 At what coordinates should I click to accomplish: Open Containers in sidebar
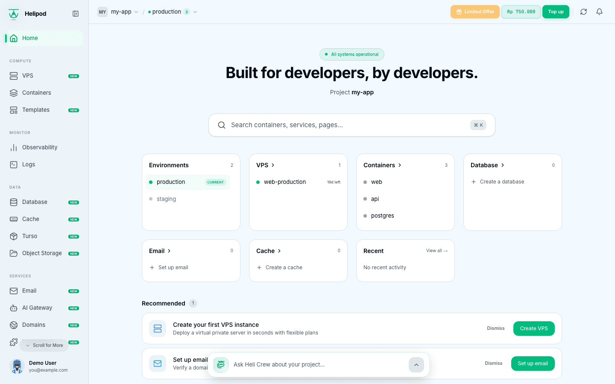click(x=44, y=93)
